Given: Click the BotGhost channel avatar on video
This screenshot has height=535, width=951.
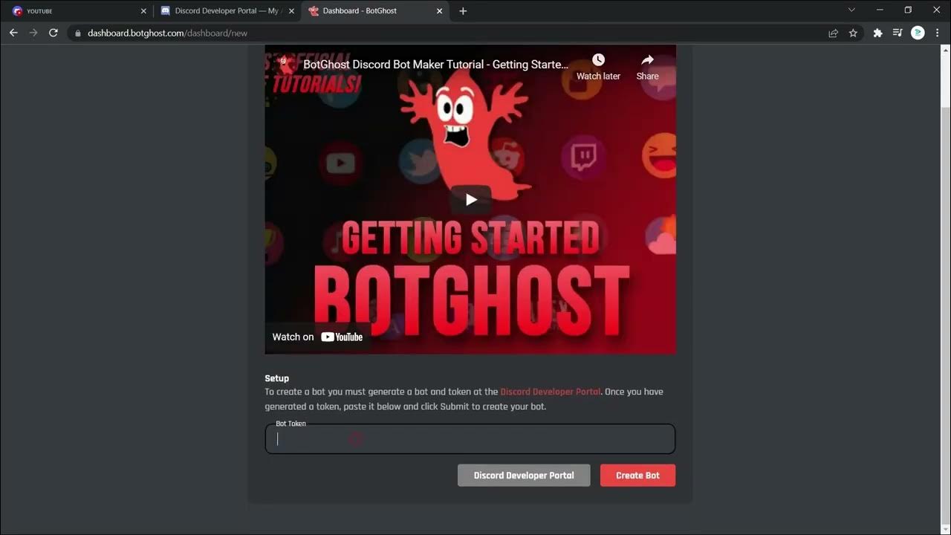Looking at the screenshot, I should click(x=284, y=64).
